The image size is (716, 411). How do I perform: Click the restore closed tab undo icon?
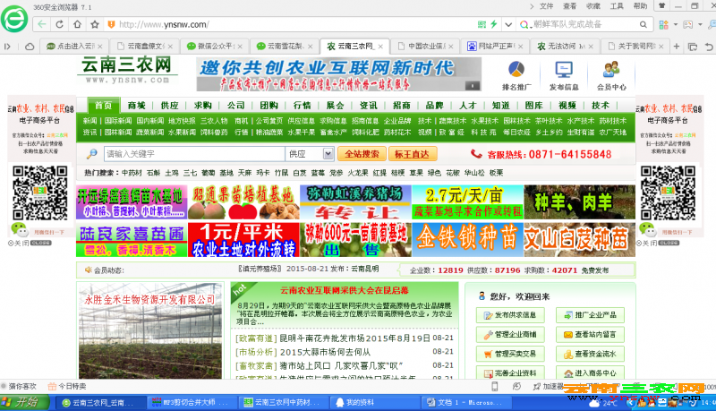tap(709, 47)
